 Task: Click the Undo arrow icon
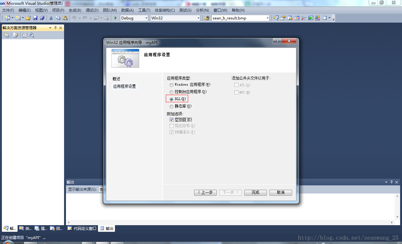pyautogui.click(x=74, y=18)
